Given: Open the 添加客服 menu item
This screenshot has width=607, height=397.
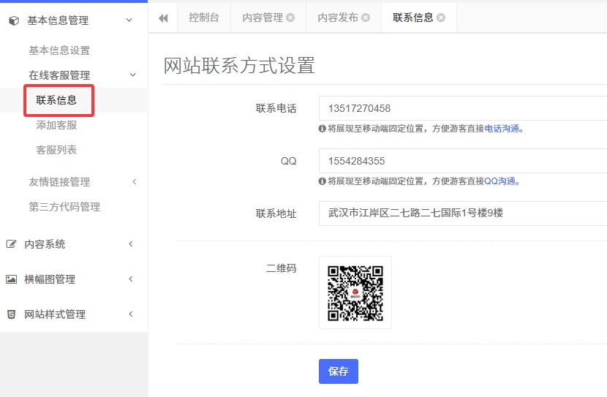Looking at the screenshot, I should click(56, 125).
